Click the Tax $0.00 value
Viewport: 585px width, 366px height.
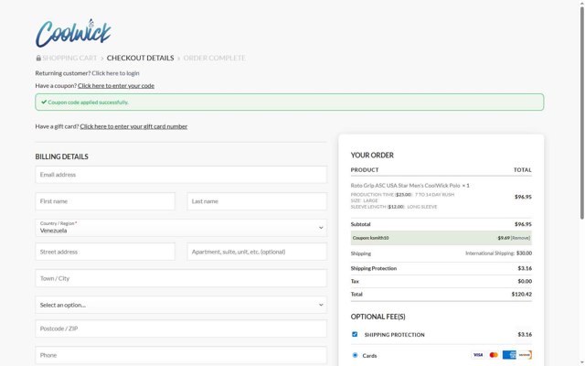tap(525, 281)
